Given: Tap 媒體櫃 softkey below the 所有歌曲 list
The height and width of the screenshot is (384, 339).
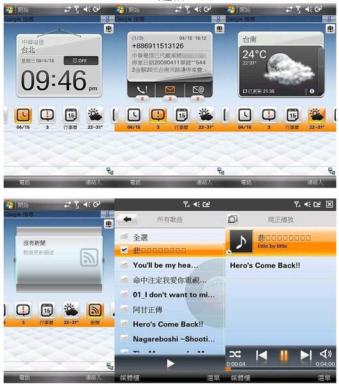Looking at the screenshot, I should (129, 378).
